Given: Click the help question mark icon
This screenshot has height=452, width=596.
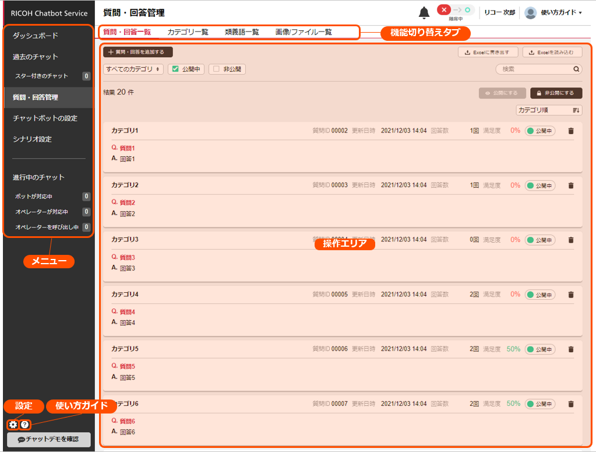Looking at the screenshot, I should 24,425.
